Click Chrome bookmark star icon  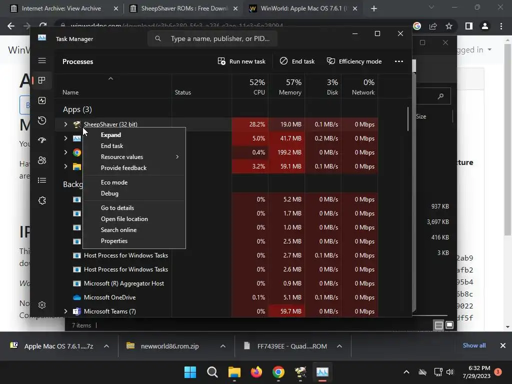click(x=449, y=26)
